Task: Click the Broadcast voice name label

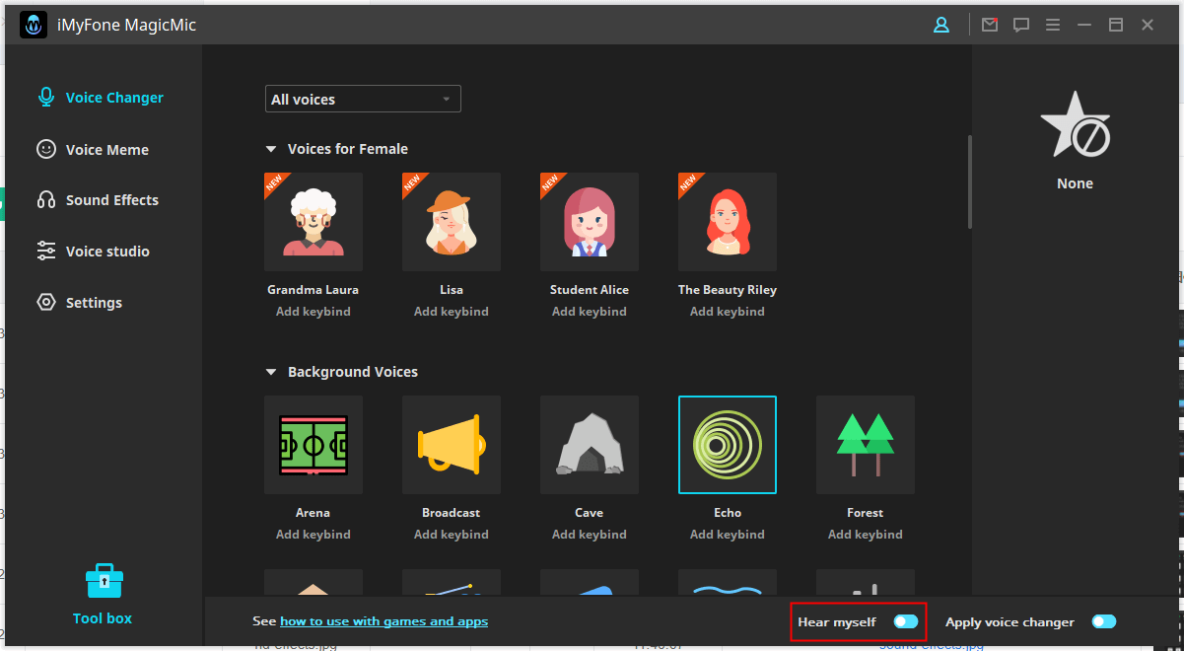Action: 452,513
